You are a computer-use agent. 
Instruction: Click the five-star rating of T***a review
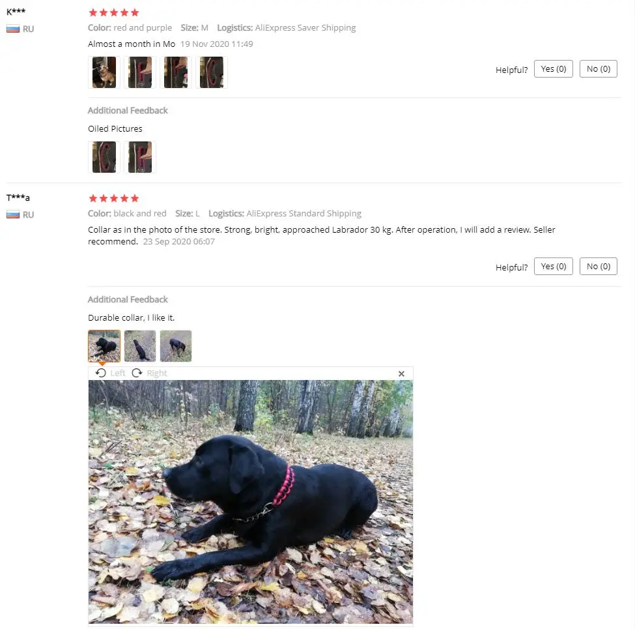coord(114,198)
